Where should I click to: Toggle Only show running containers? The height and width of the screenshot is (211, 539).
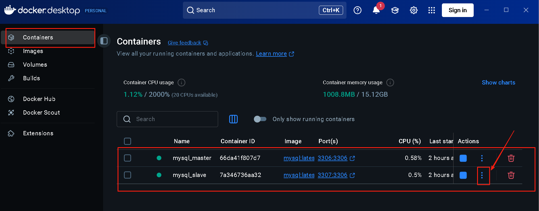point(260,119)
